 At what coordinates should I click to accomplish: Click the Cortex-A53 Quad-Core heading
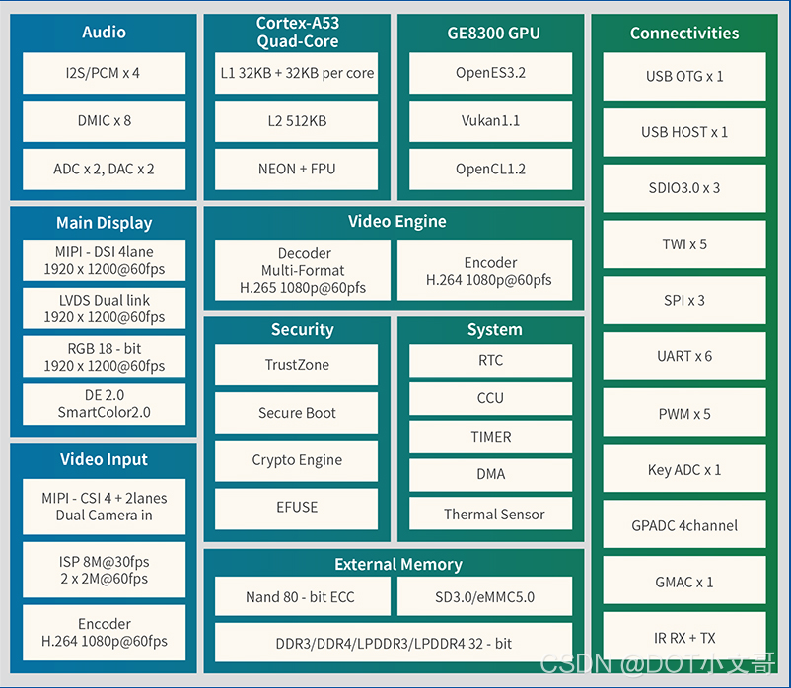click(x=298, y=32)
